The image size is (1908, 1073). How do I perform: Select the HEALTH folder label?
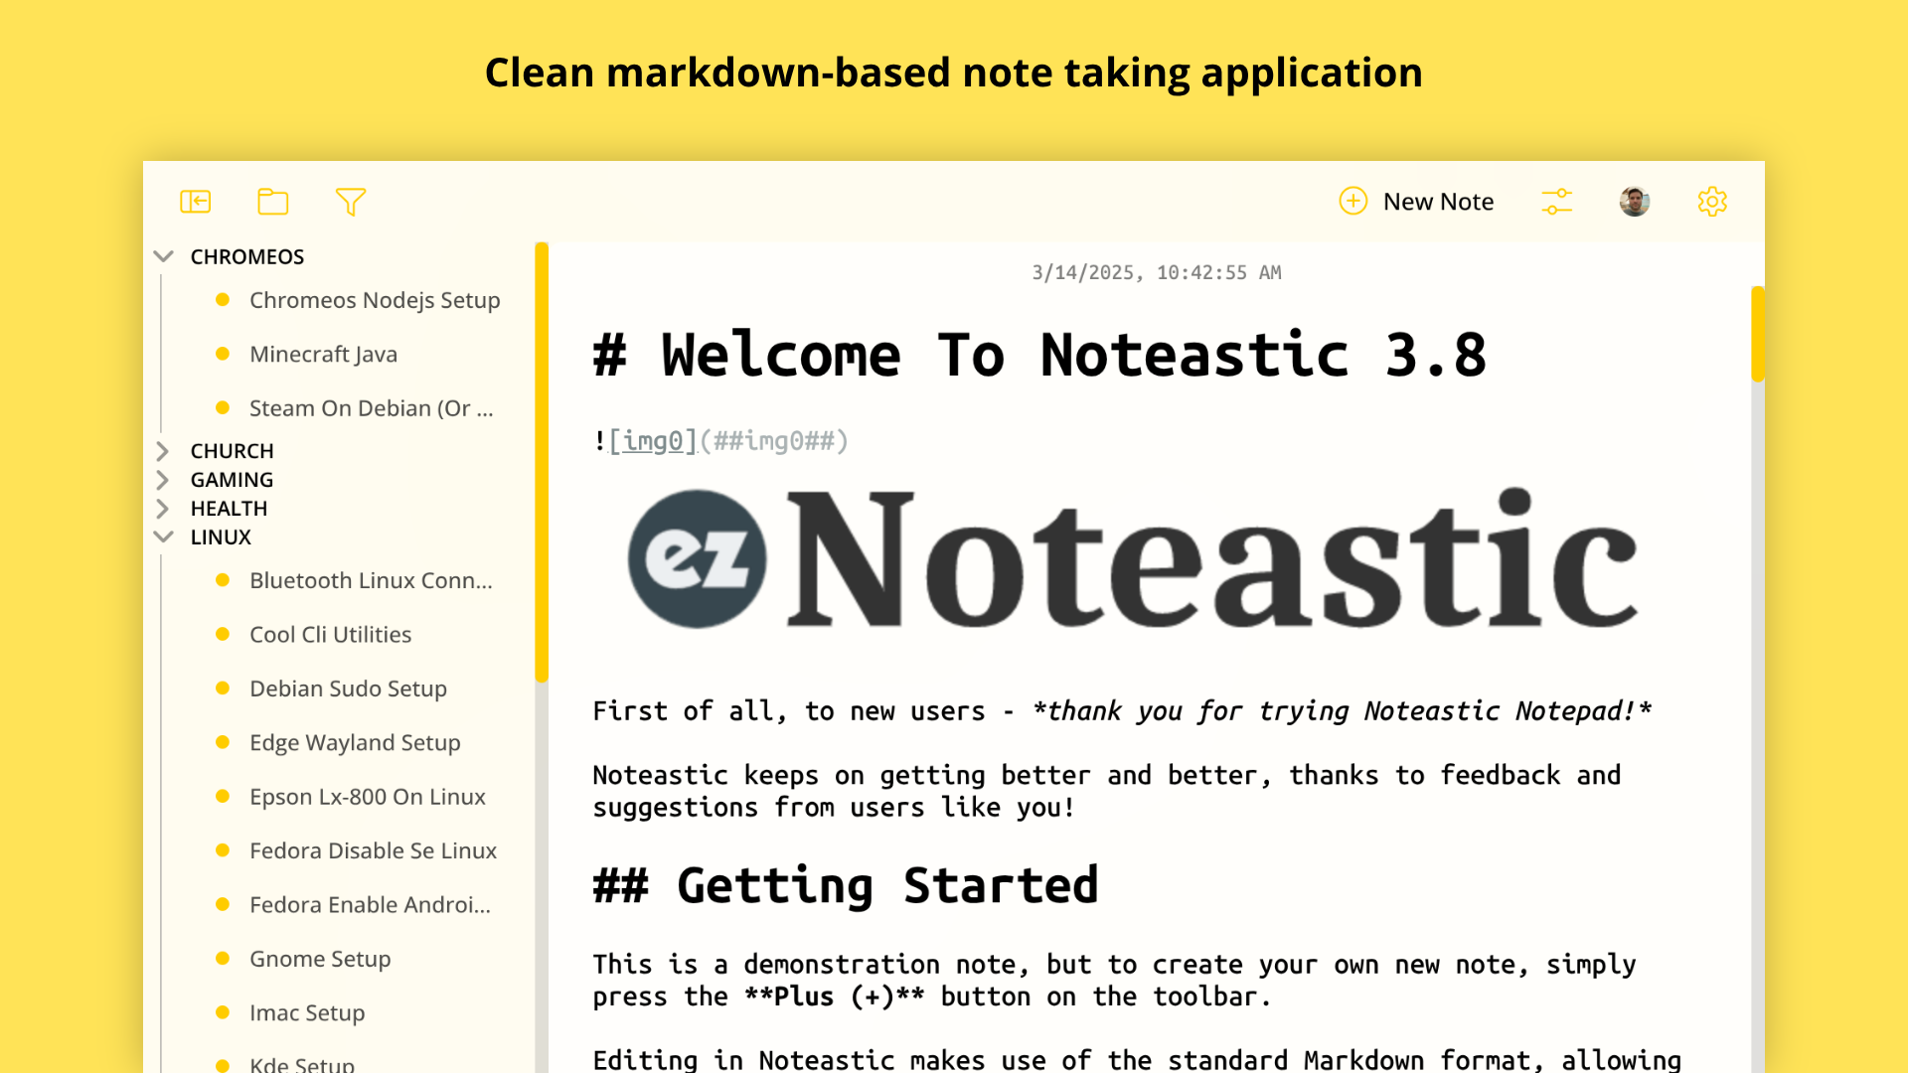[229, 509]
